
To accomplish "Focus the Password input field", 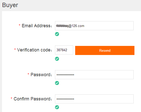I will coord(94,75).
